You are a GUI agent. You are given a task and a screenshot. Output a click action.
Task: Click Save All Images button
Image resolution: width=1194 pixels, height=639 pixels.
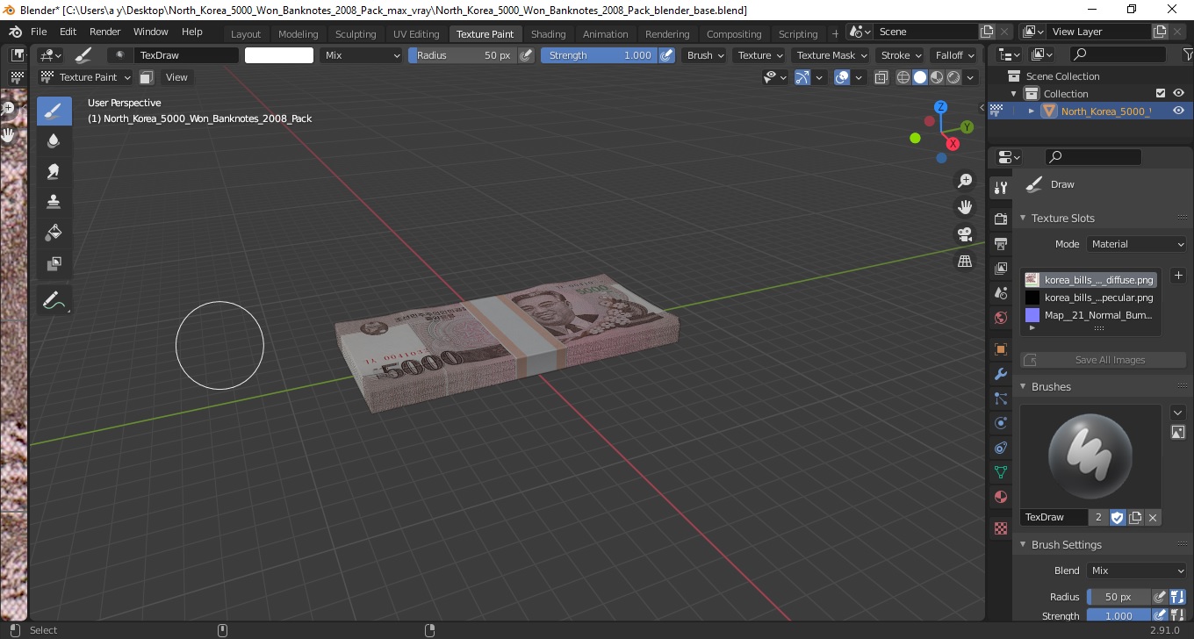coord(1103,360)
